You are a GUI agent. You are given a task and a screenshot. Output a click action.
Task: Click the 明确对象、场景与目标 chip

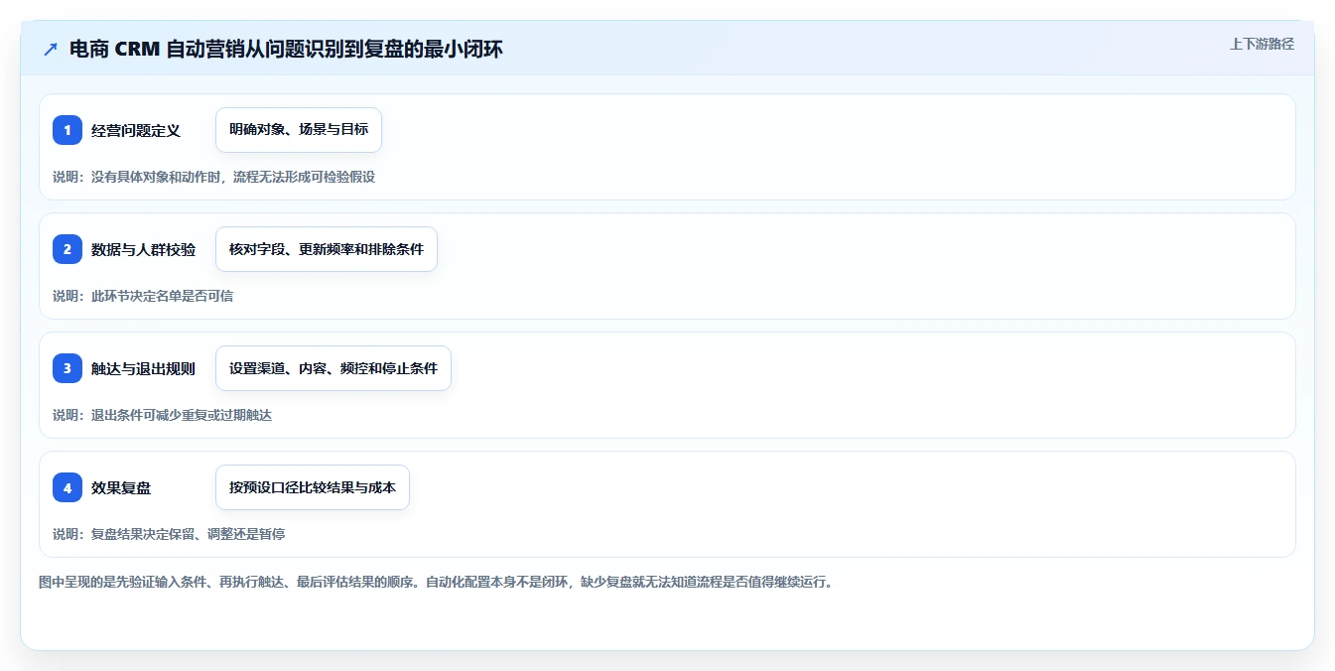pyautogui.click(x=299, y=130)
